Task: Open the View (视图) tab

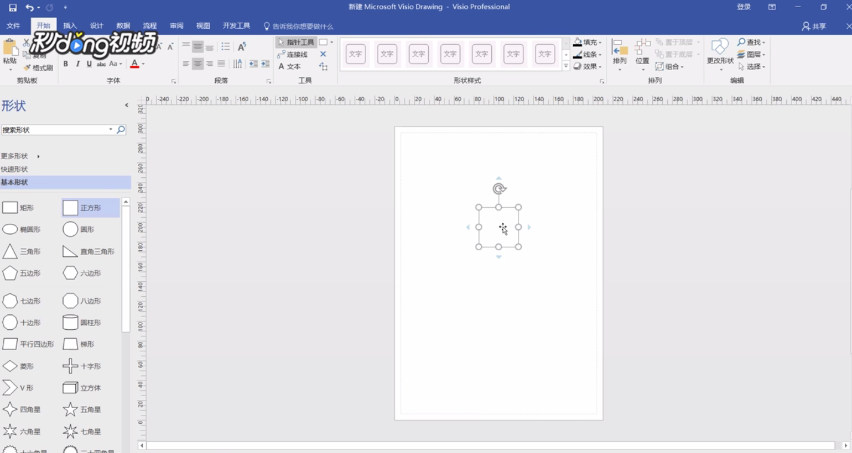Action: tap(203, 26)
